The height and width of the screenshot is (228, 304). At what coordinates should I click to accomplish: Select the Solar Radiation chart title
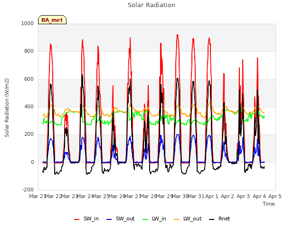click(152, 5)
